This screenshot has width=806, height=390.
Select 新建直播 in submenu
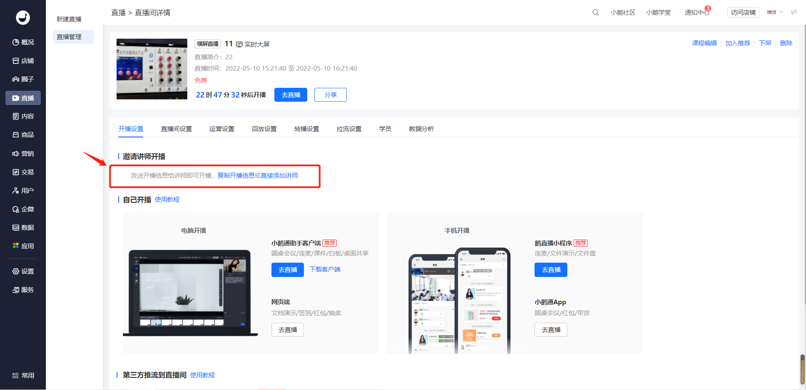point(69,19)
